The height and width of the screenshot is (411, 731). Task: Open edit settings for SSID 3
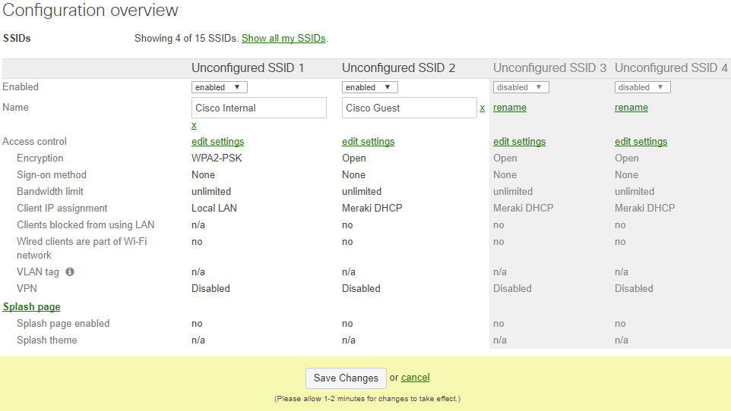519,142
